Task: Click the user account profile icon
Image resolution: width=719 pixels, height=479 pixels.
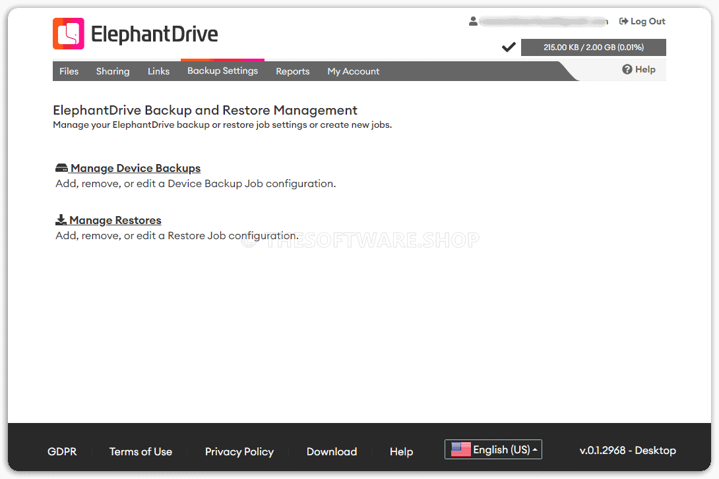Action: click(473, 21)
